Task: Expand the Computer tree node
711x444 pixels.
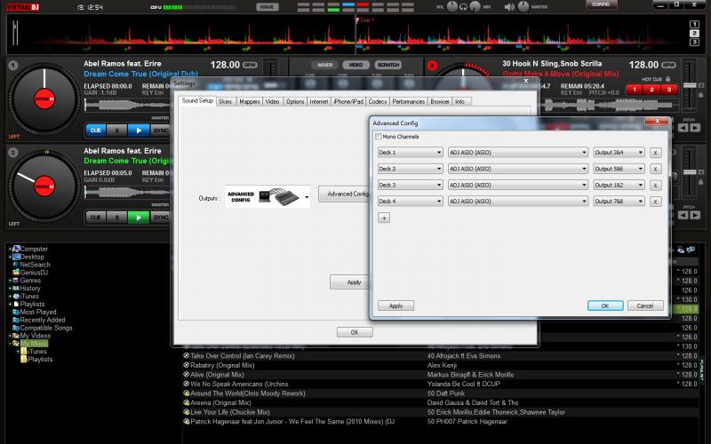Action: point(10,250)
